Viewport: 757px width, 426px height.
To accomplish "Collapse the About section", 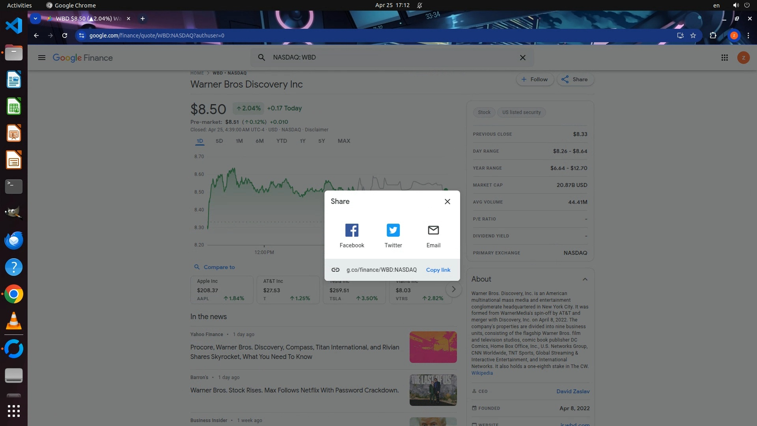I will coord(585,279).
